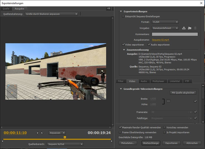Screen dimensions: 205x149
Task: Open the Quellenskalierung dropdown
Action: (x=51, y=14)
